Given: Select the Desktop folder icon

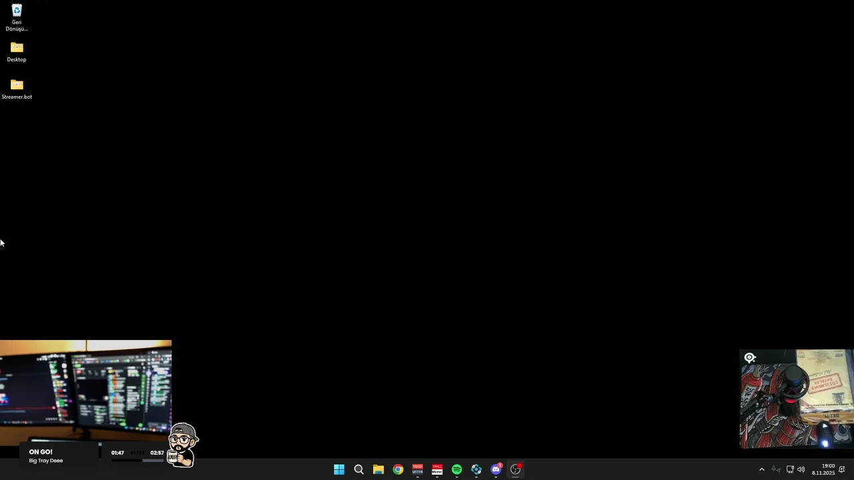Looking at the screenshot, I should coord(17,52).
